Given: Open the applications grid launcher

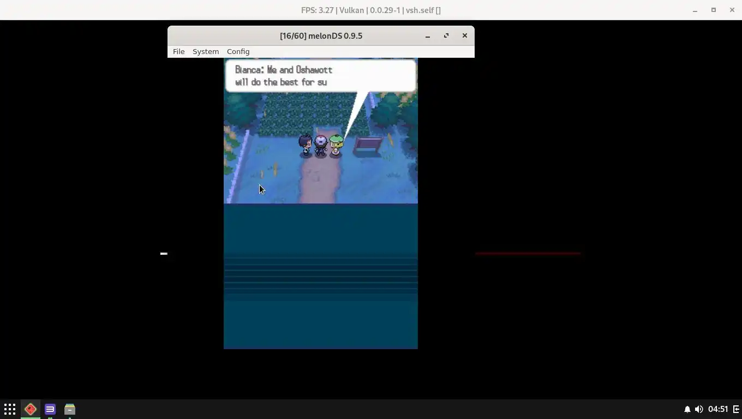Looking at the screenshot, I should click(10, 409).
